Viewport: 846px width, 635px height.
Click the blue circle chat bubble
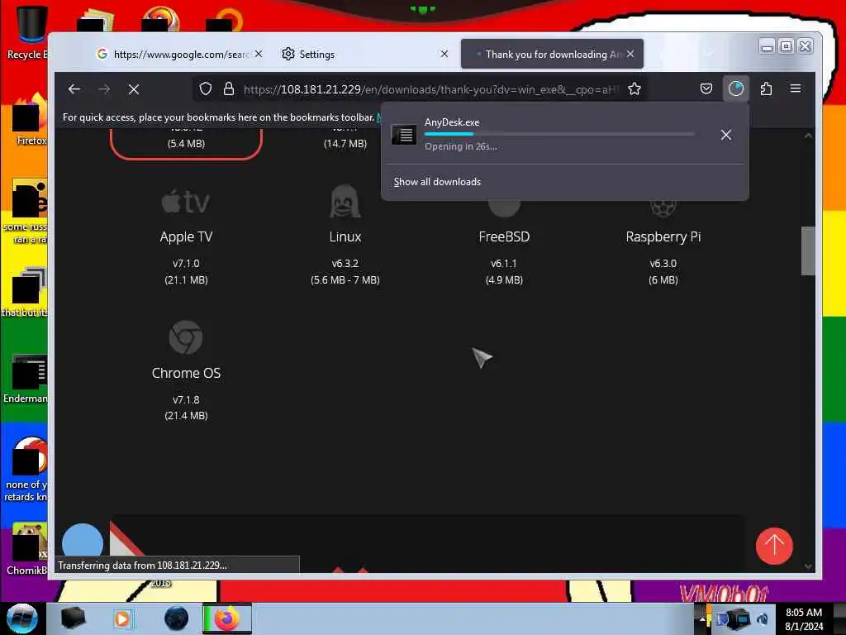pyautogui.click(x=82, y=542)
